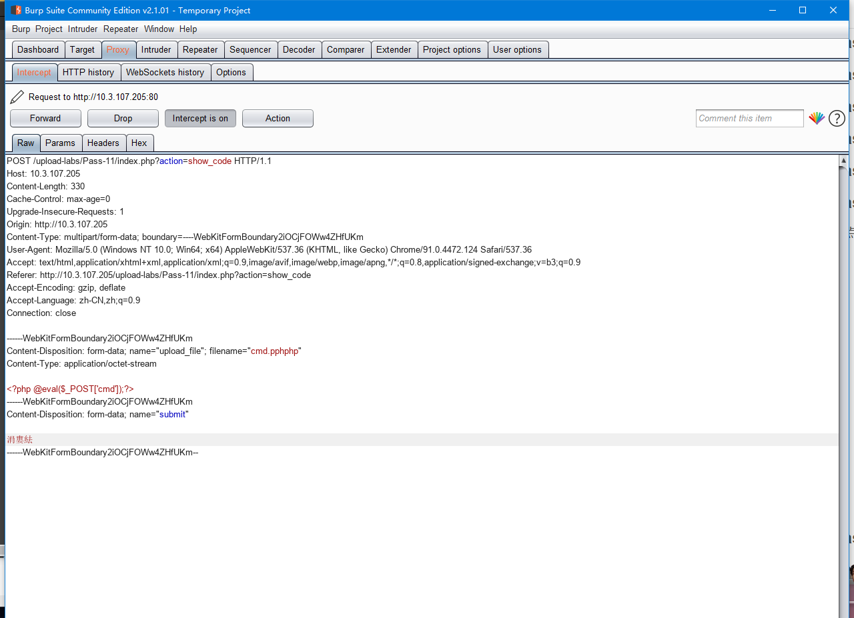Click the Accept: text/html header line
Image resolution: width=854 pixels, height=618 pixels.
[x=294, y=263]
